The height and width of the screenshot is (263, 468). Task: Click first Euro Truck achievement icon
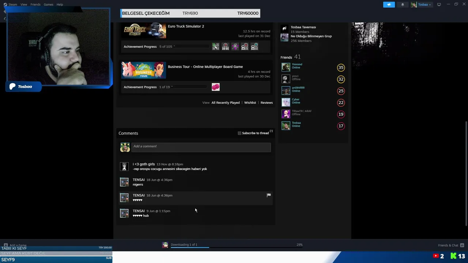[x=216, y=46]
